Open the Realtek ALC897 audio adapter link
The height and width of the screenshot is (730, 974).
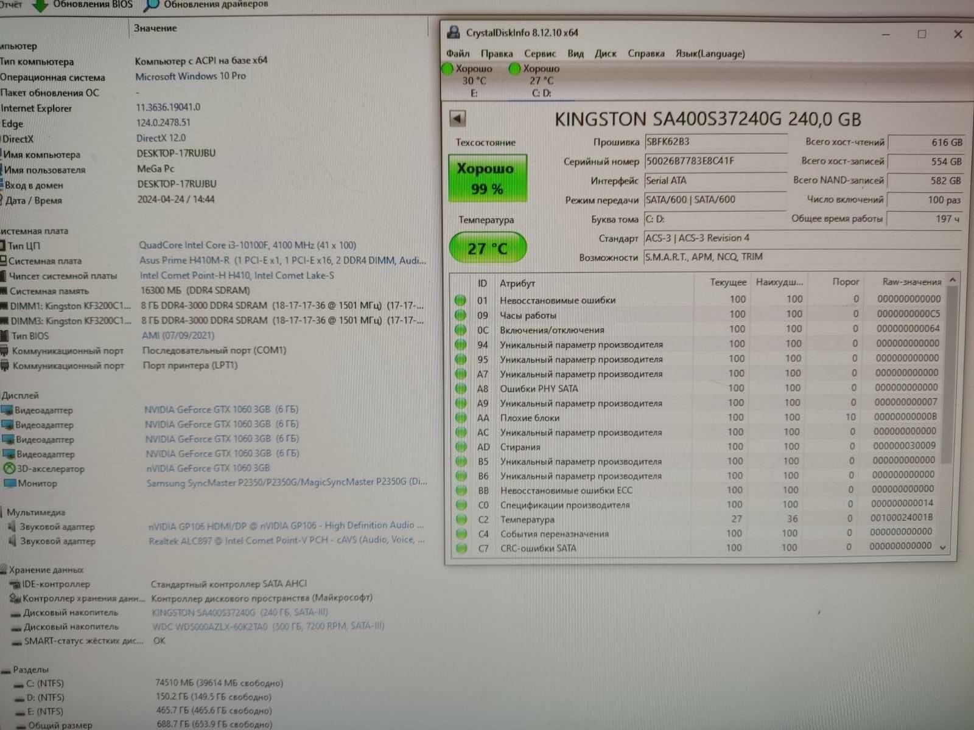click(286, 540)
